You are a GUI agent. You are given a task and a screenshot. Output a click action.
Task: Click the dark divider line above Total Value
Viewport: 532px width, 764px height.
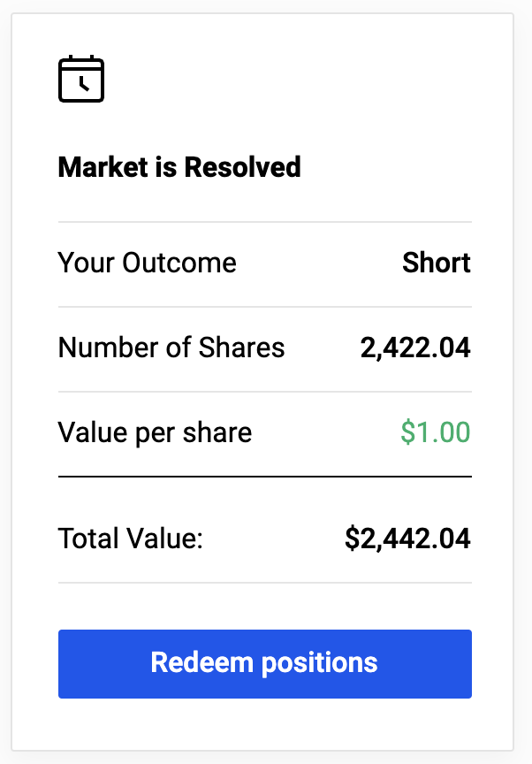[265, 477]
